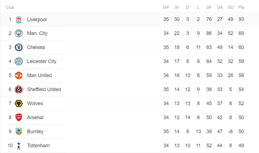Click the Pts column header

241,7
